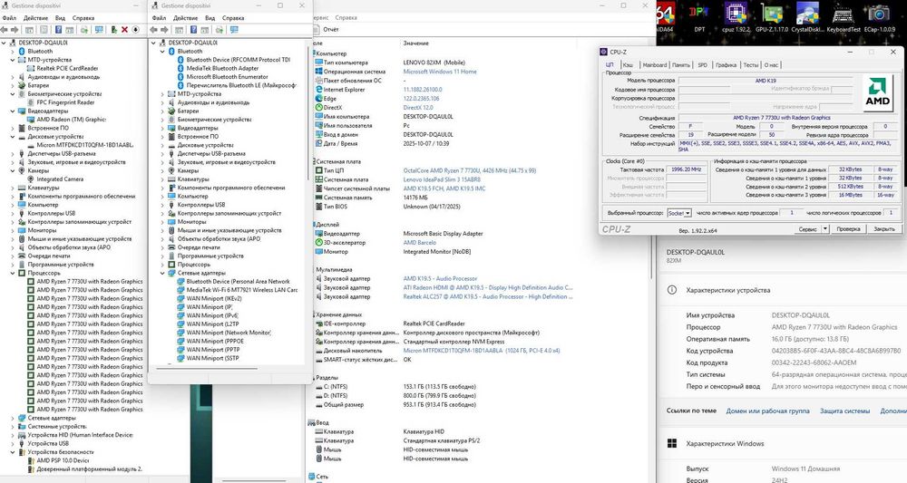Select FPC Fingerprint Reader device
This screenshot has width=907, height=483.
(x=65, y=102)
